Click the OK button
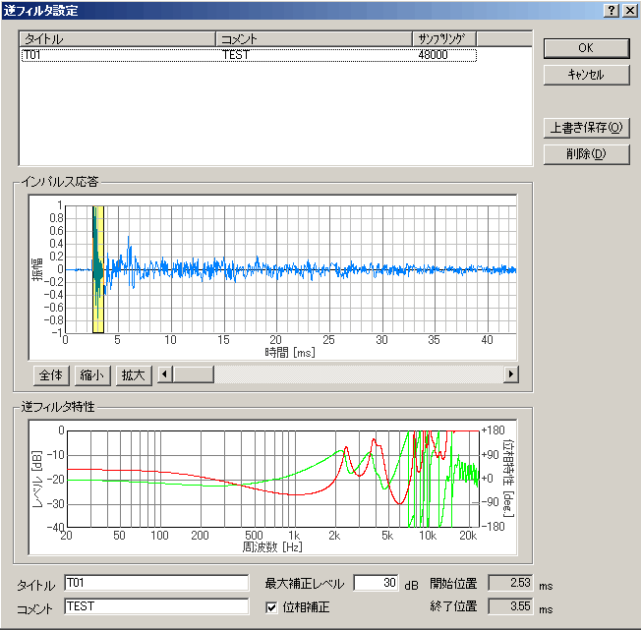Image resolution: width=641 pixels, height=630 pixels. pos(586,48)
